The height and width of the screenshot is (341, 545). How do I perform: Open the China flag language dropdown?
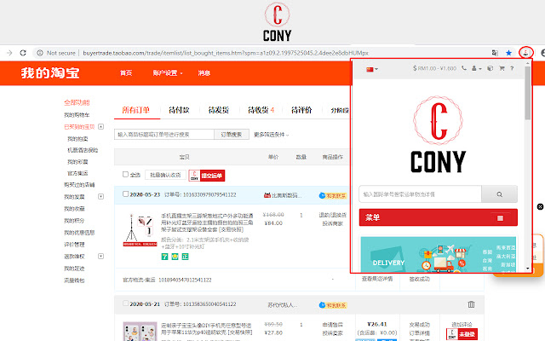[372, 69]
